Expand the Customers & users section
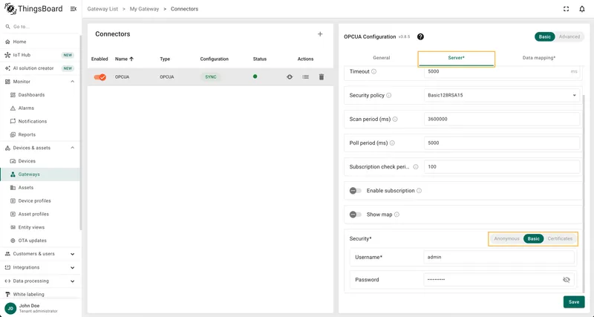The image size is (594, 317). 72,254
